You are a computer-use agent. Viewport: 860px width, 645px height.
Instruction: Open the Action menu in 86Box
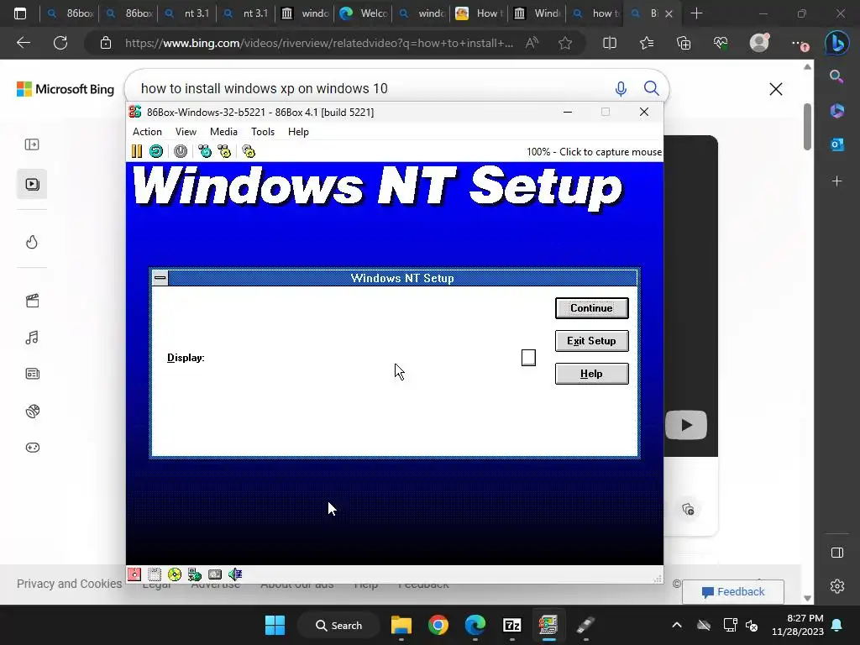(147, 132)
